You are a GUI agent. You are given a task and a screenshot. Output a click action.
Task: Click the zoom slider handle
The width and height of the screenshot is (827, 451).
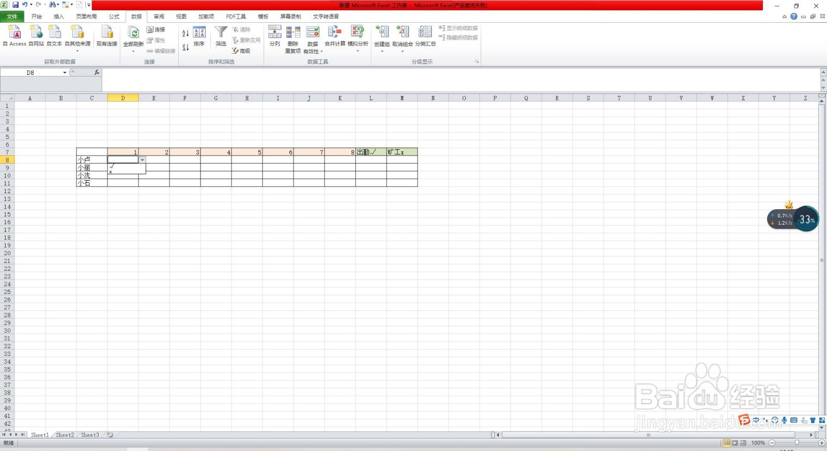tap(797, 443)
